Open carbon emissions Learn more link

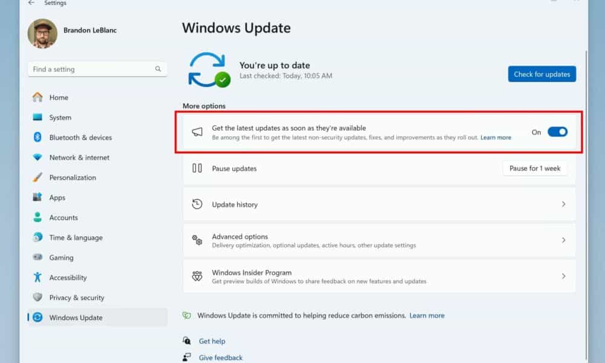tap(427, 316)
